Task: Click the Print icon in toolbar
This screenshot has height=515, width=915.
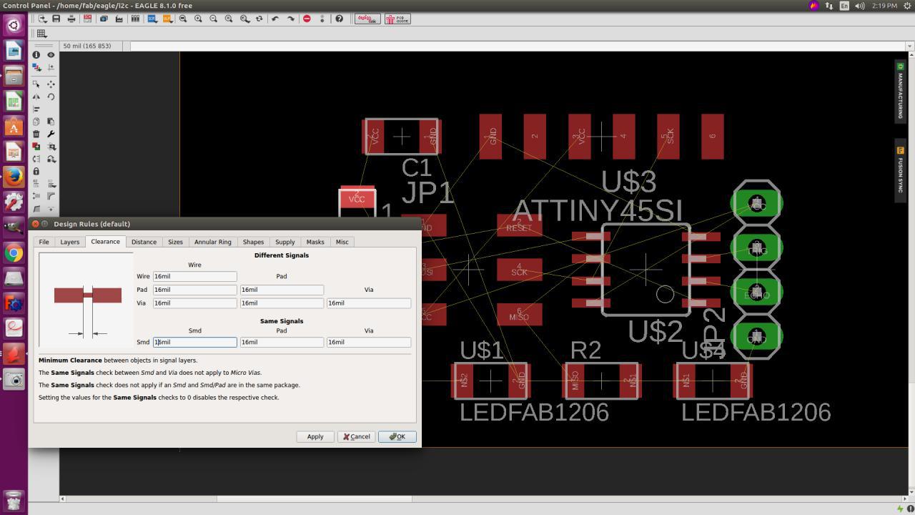Action: coord(71,19)
